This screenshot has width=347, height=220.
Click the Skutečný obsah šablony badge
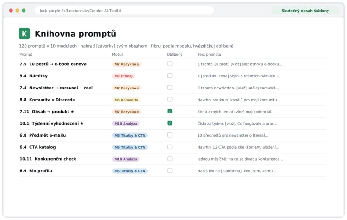pyautogui.click(x=305, y=11)
